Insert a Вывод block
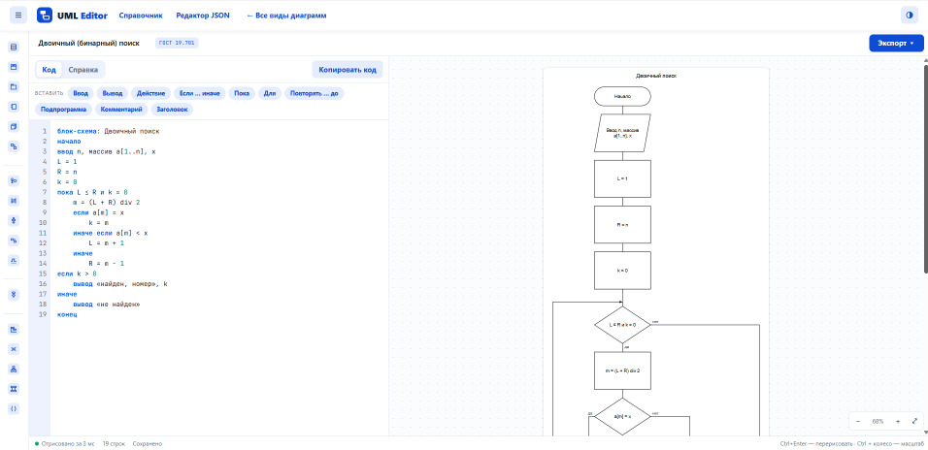 (x=113, y=93)
